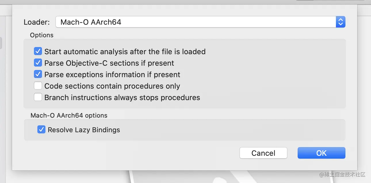Click the 'Loader:' field label
371x183 pixels.
point(37,22)
